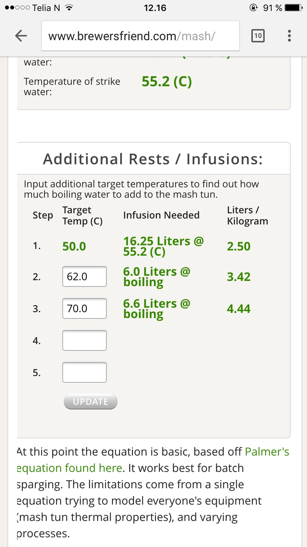
Task: Edit step 2 target temp field 62.0
Action: click(x=85, y=276)
